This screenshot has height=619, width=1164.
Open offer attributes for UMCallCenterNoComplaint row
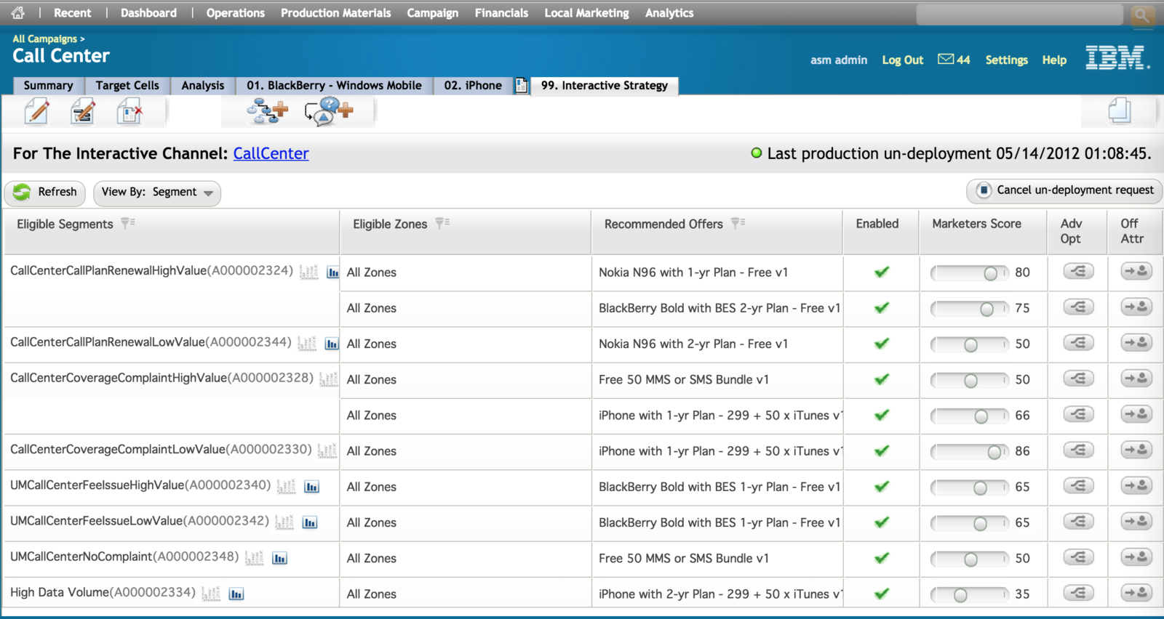click(1136, 557)
